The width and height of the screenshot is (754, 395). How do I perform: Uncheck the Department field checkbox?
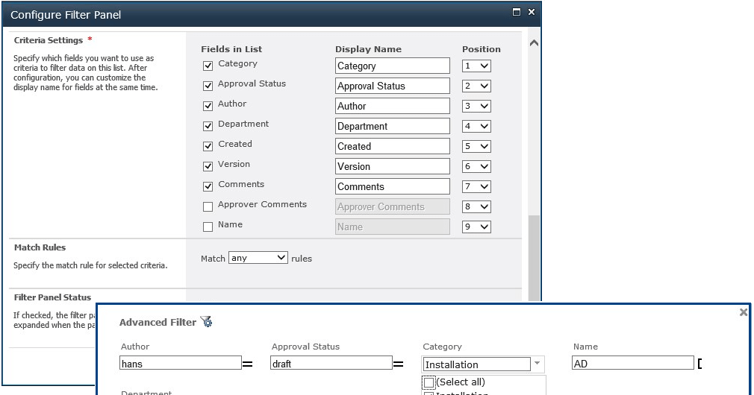[x=208, y=126]
